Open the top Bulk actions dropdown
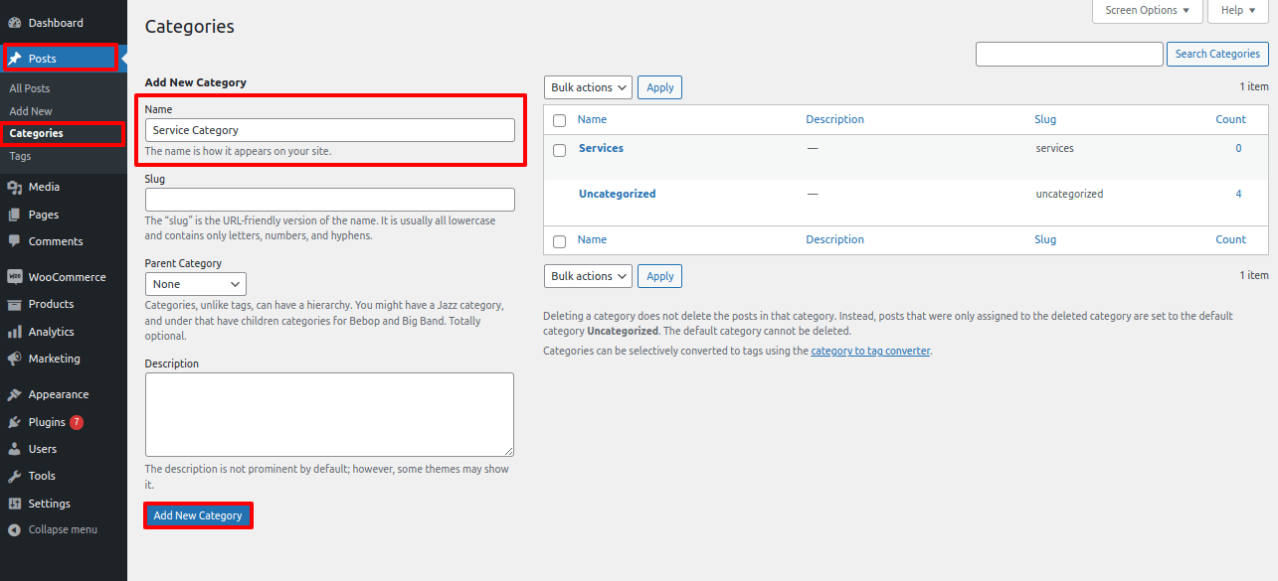 588,87
